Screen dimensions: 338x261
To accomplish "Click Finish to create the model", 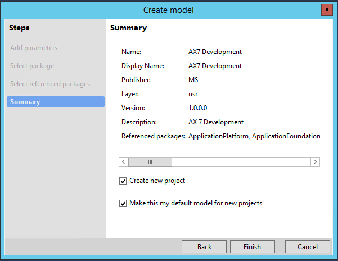I will [x=252, y=246].
